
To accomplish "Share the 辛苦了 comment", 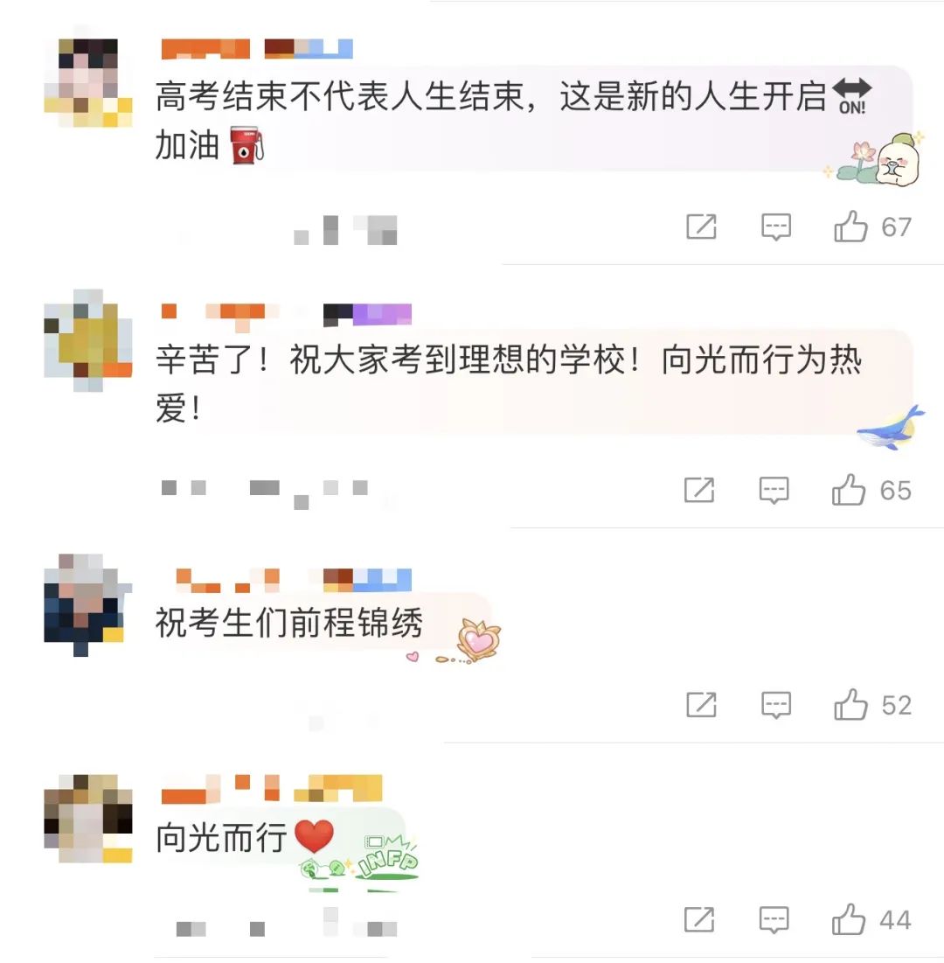I will coord(699,490).
